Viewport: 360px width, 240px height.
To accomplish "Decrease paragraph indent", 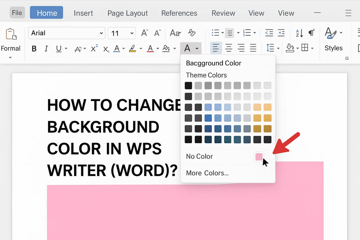I will point(269,33).
